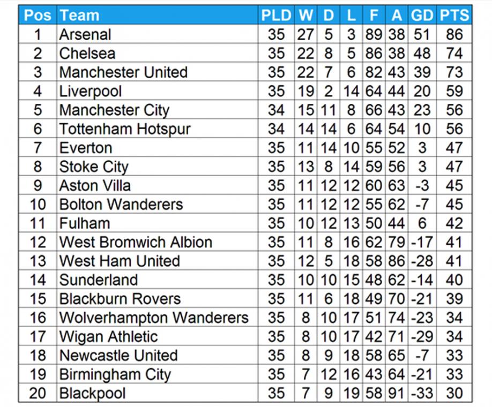Click Arsenal's 86 points cell

coord(454,34)
